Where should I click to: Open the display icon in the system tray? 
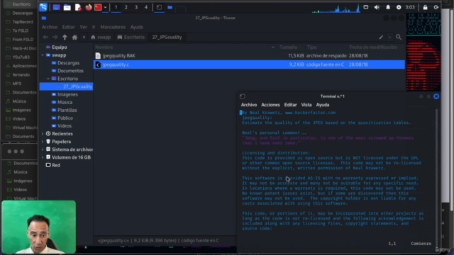click(x=366, y=7)
